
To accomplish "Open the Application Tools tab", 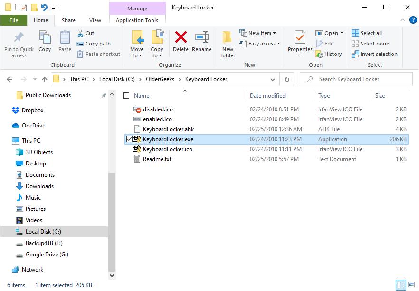I will (137, 20).
